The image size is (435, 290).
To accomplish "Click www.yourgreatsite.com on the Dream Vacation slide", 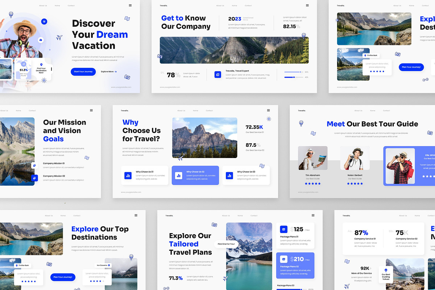I will coord(121,87).
